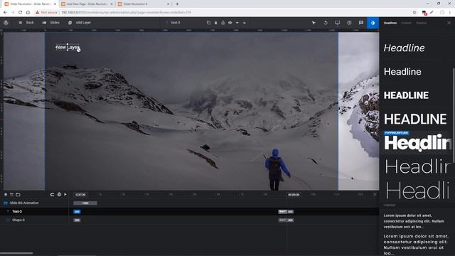Switch to Add New Page browser tab

87,4
